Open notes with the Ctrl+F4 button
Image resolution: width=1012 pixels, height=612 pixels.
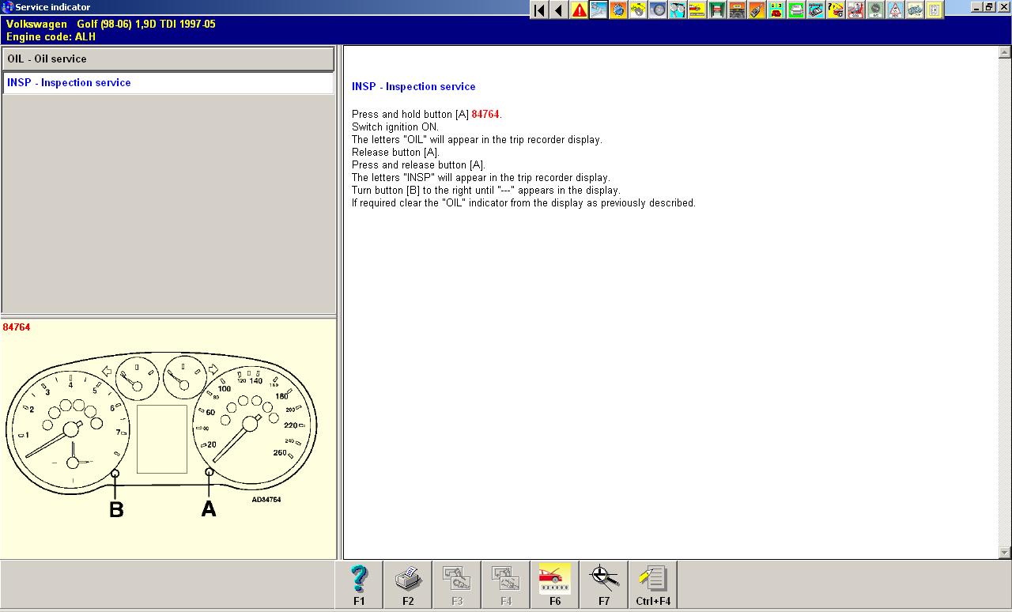[653, 585]
